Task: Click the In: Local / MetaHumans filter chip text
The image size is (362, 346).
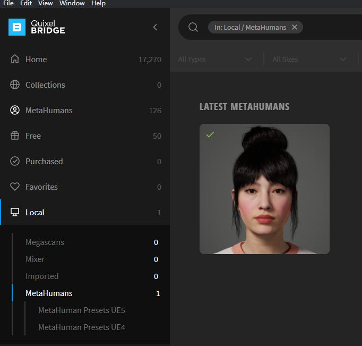Action: (x=250, y=27)
